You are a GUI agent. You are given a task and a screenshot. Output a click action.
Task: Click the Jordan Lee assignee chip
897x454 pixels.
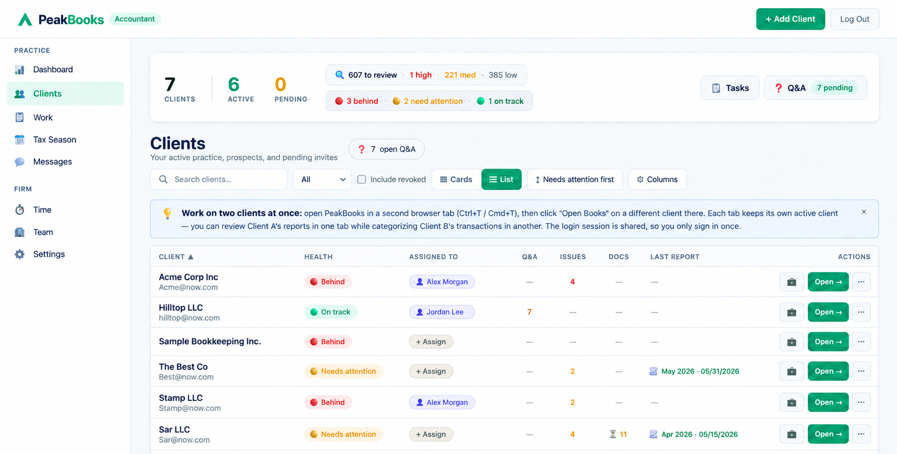click(x=442, y=312)
